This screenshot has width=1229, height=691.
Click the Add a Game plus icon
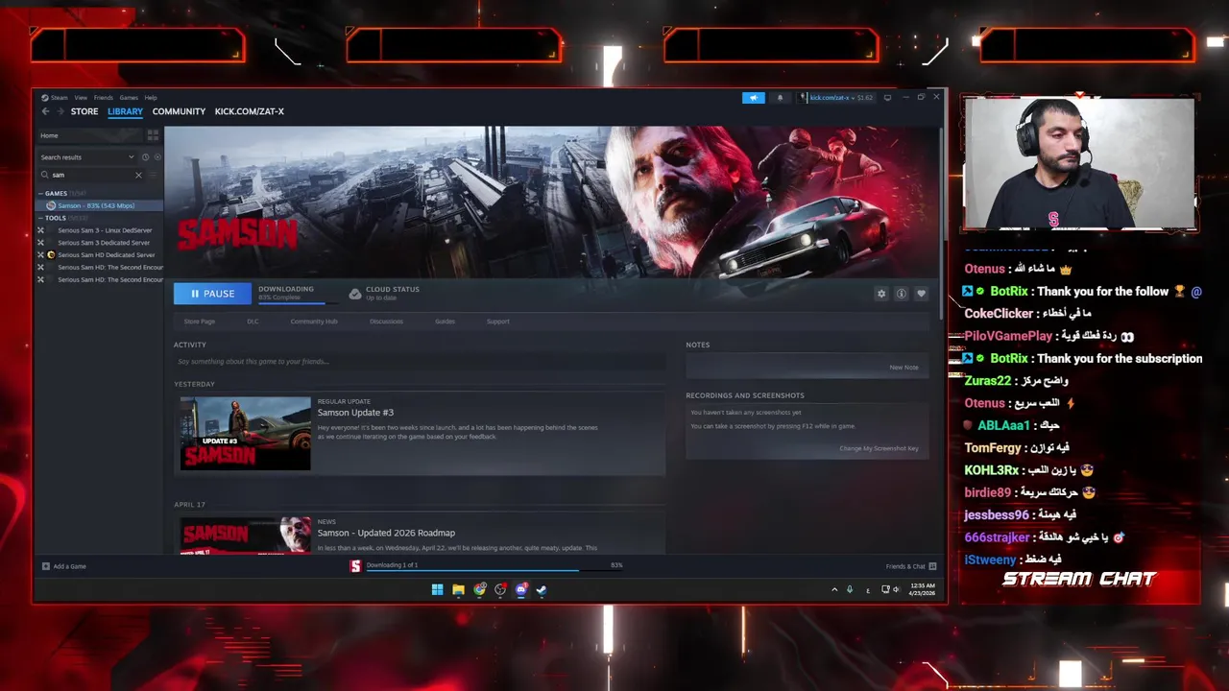coord(46,566)
